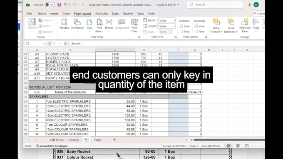Open the Height dropdown
This screenshot has height=159, width=283.
pyautogui.click(x=174, y=26)
